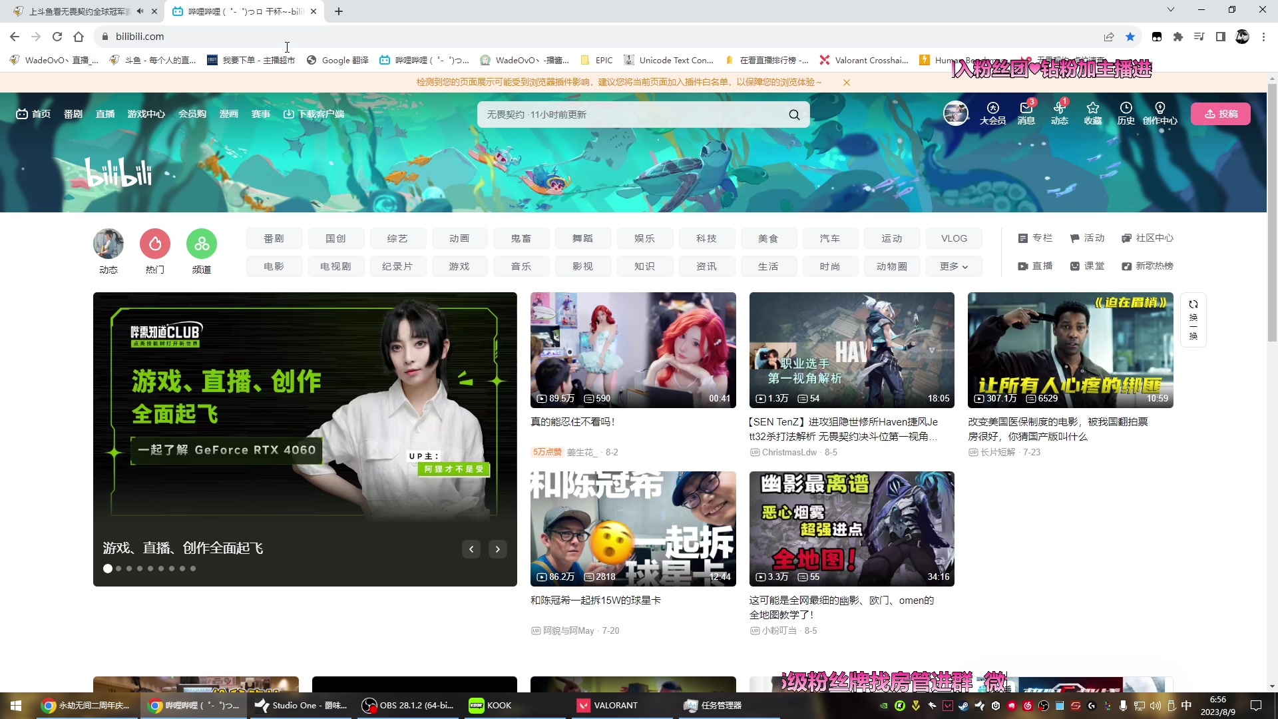Open the 直播 top navigation item
Viewport: 1278px width, 719px height.
click(x=105, y=114)
